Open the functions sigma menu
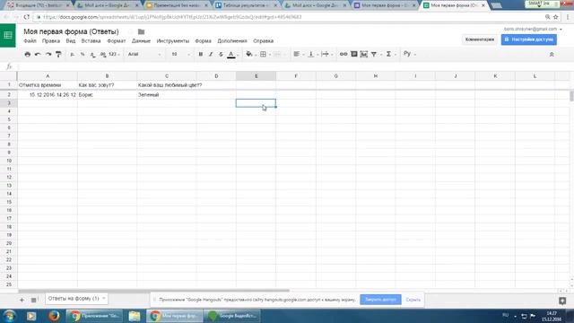The image size is (574, 323). [388, 54]
